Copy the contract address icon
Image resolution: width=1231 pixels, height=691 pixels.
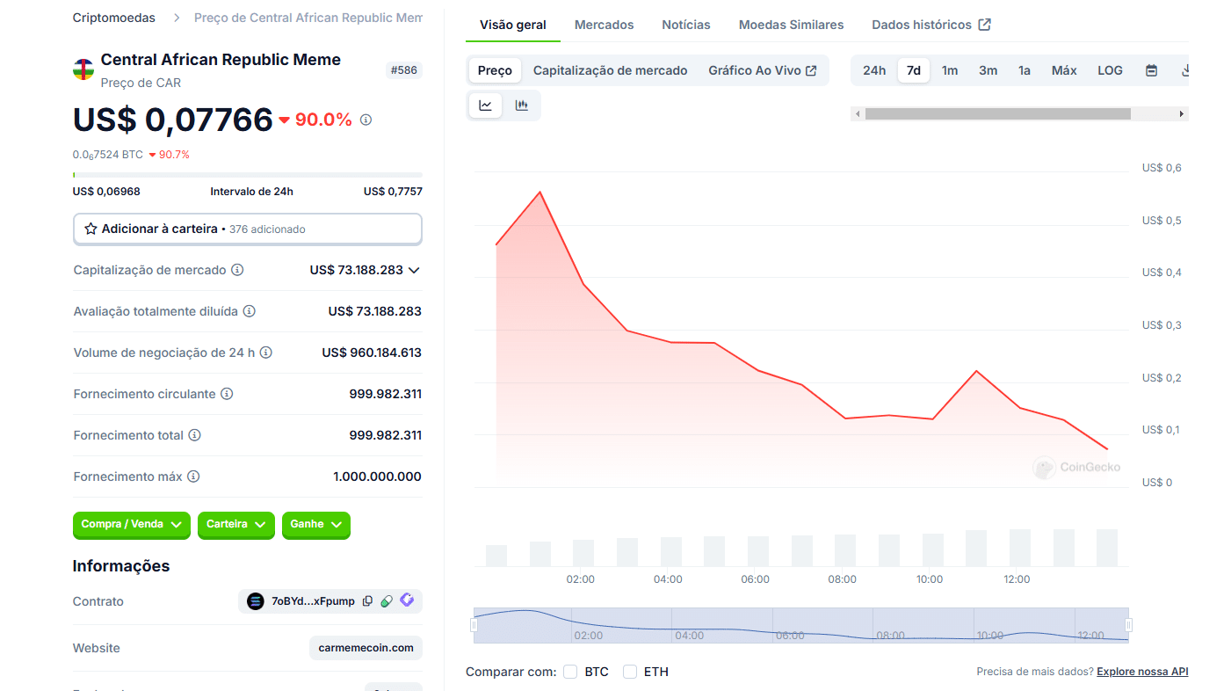(x=368, y=601)
